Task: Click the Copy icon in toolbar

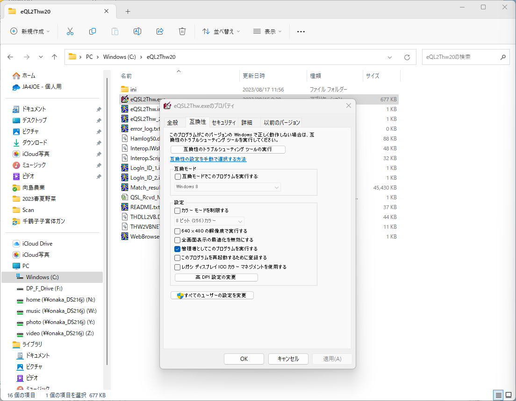Action: click(93, 31)
